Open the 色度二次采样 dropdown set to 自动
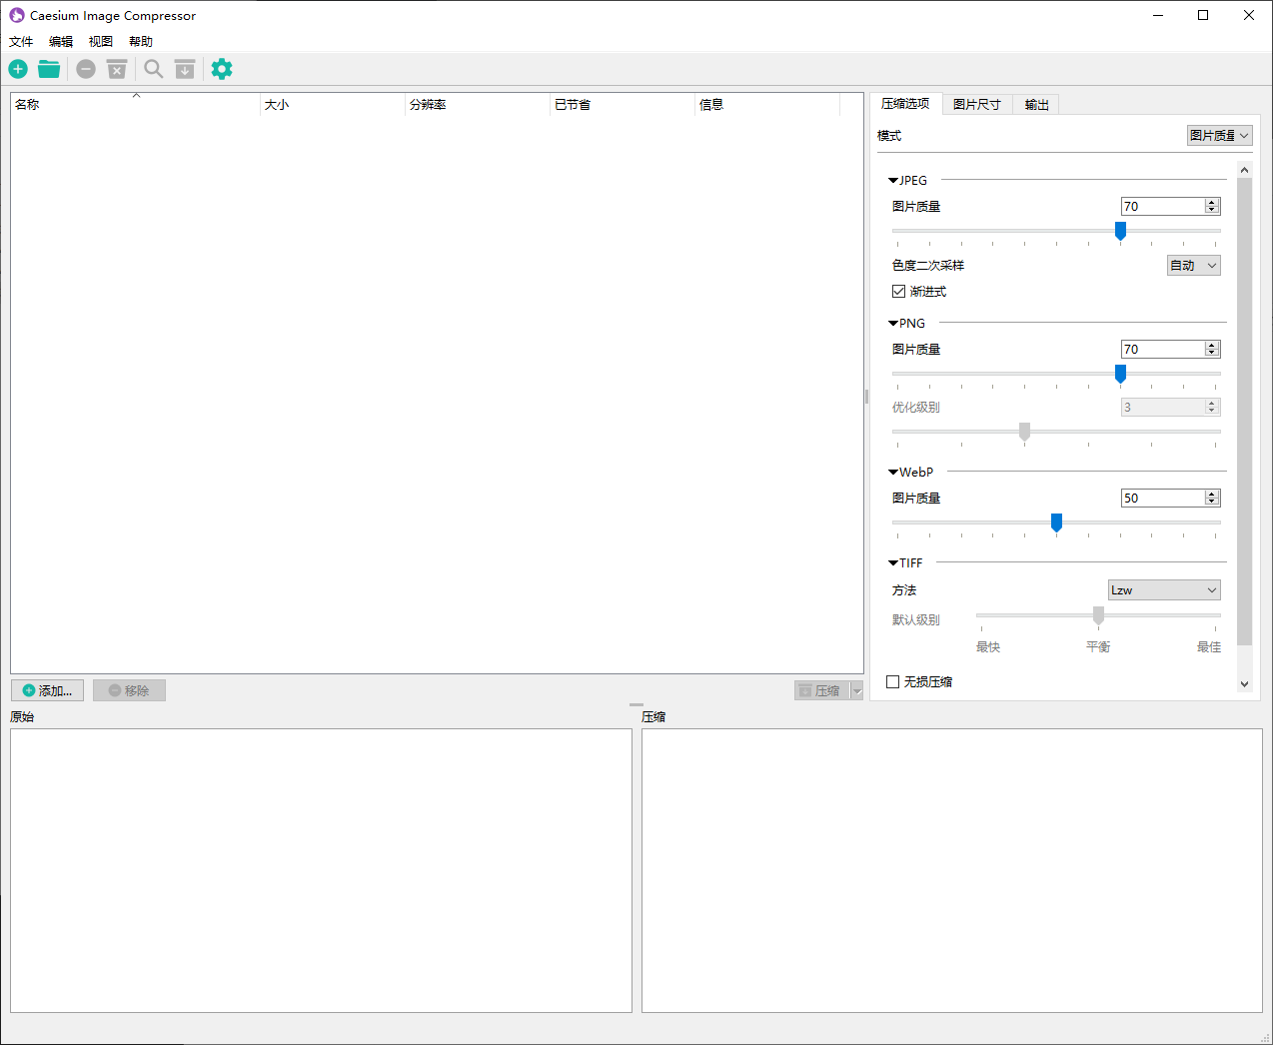The height and width of the screenshot is (1045, 1273). coord(1194,266)
